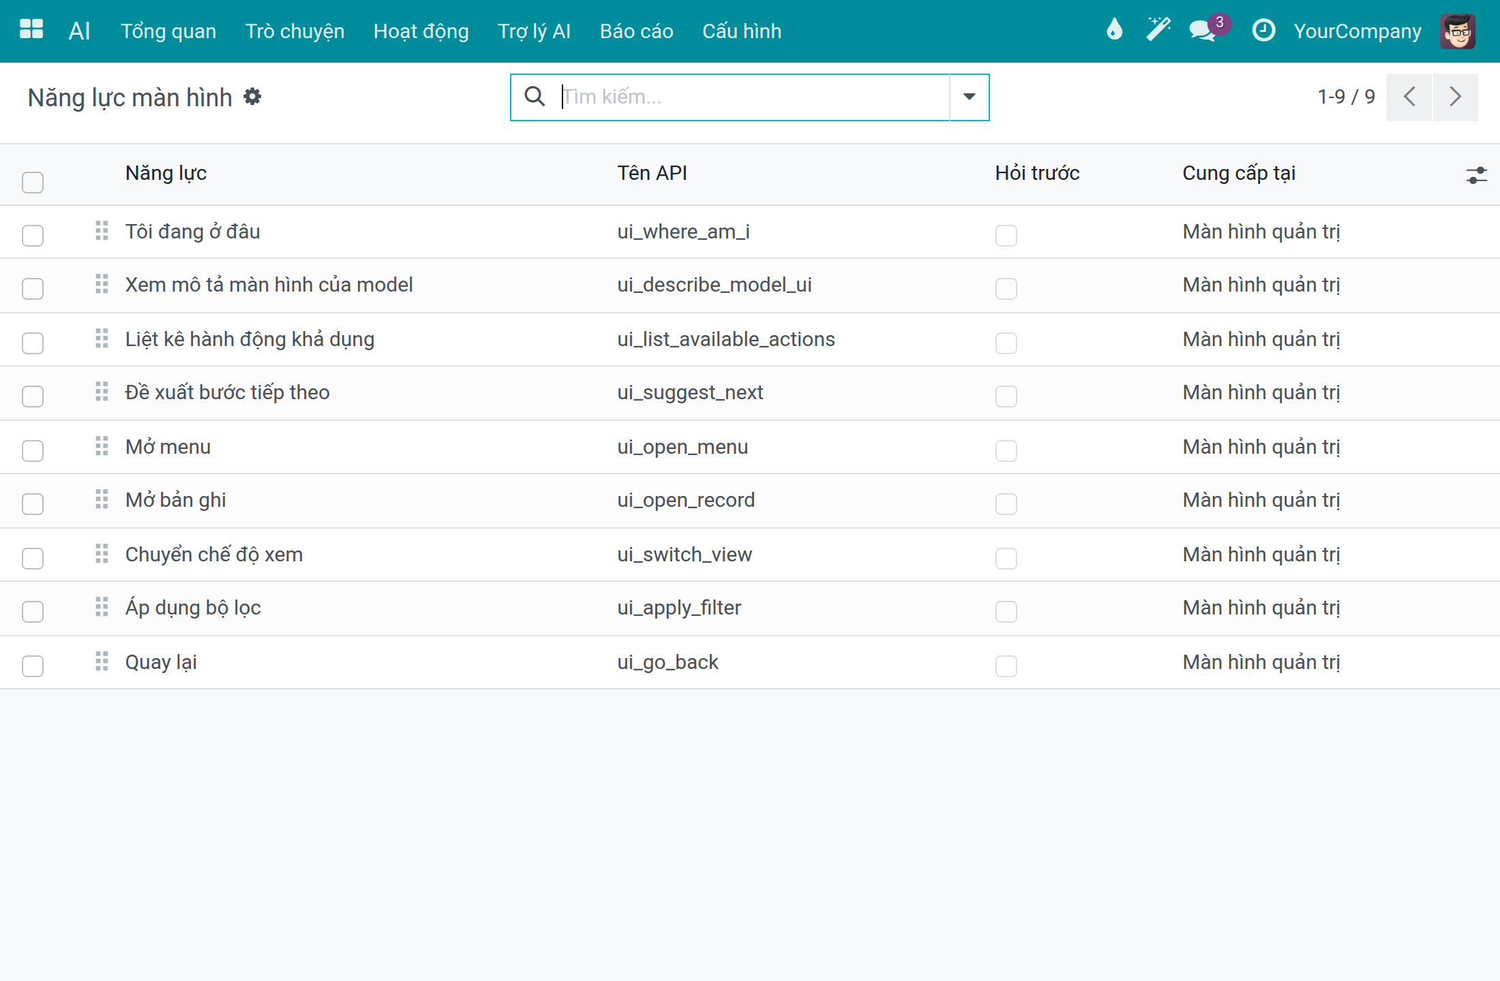
Task: Open the activities clock icon
Action: pyautogui.click(x=1263, y=31)
